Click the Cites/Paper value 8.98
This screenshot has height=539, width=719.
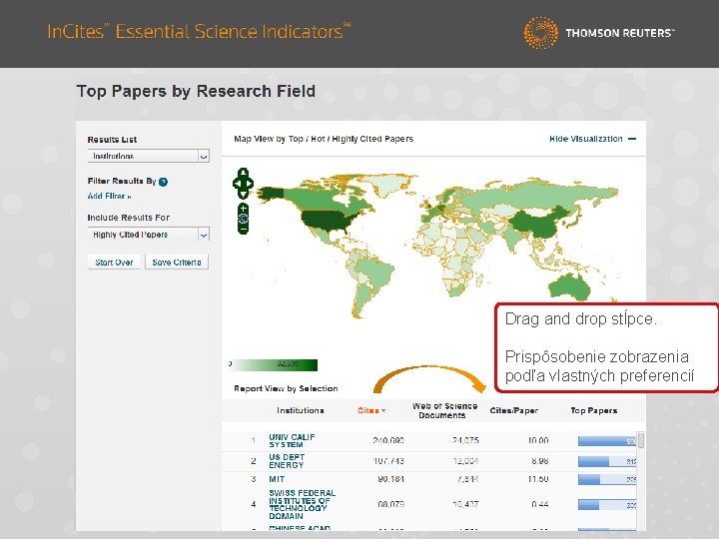540,461
